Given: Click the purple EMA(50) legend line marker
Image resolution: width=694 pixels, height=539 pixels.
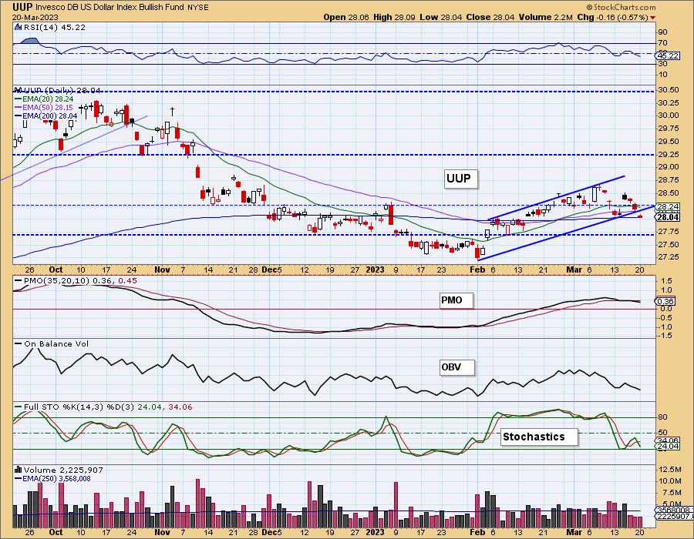Looking at the screenshot, I should (19, 107).
